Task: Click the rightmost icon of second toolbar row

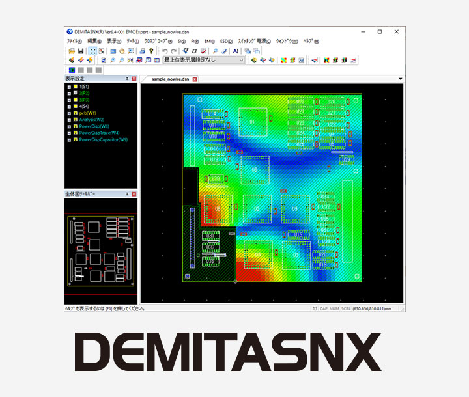Action: point(353,61)
